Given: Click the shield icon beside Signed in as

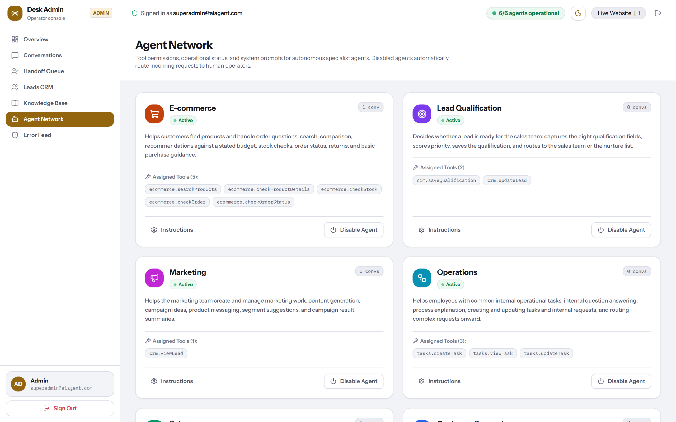Looking at the screenshot, I should [135, 13].
